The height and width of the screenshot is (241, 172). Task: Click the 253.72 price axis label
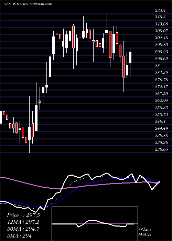[x=161, y=115]
